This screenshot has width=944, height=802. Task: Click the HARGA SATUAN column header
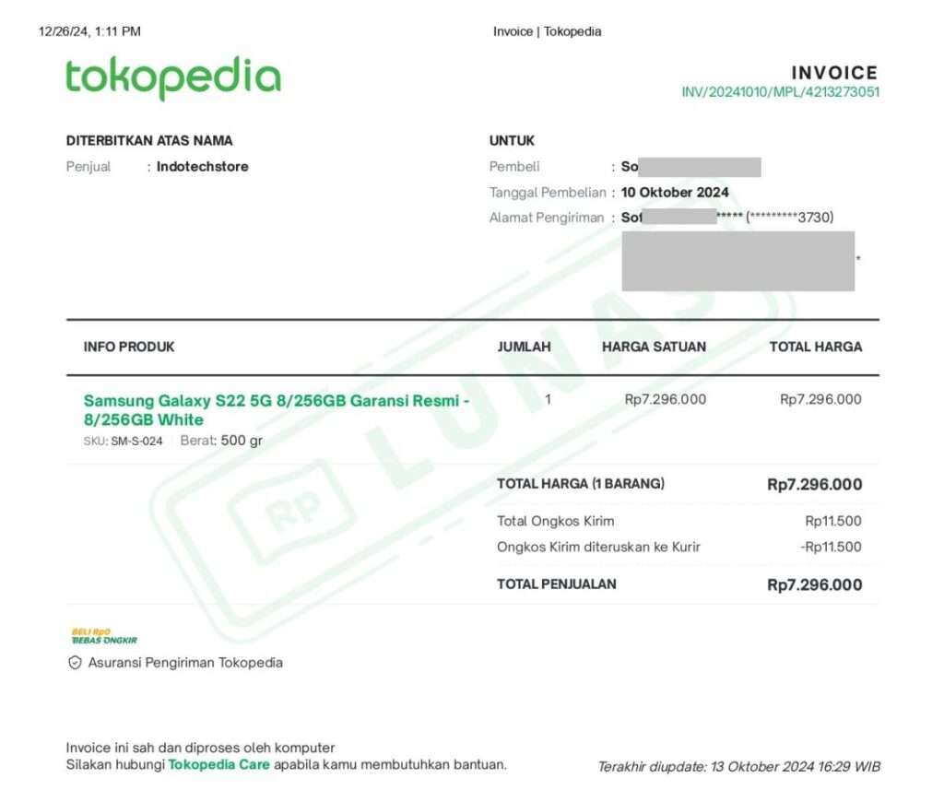[x=654, y=347]
